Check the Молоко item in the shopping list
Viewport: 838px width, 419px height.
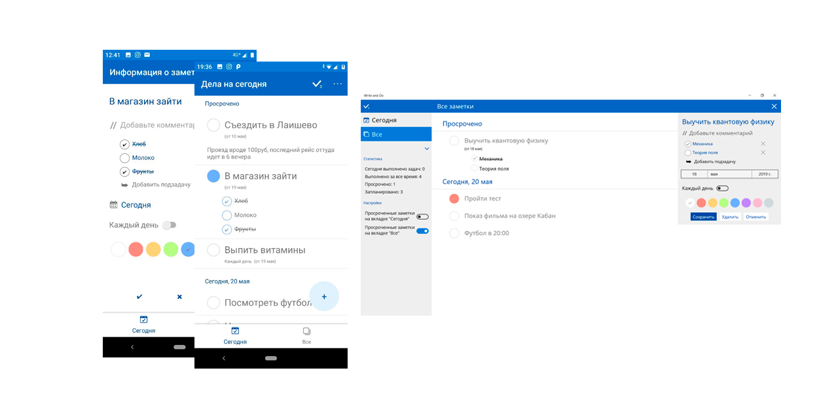226,215
